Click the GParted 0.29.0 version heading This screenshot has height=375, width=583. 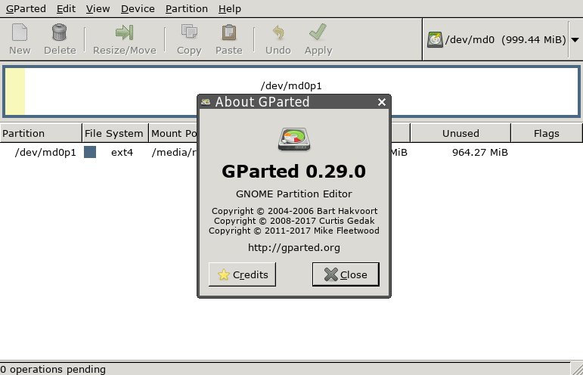[x=293, y=172]
